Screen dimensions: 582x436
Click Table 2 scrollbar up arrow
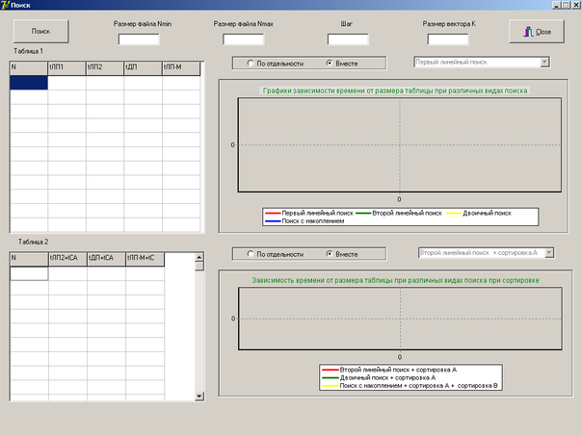(199, 257)
